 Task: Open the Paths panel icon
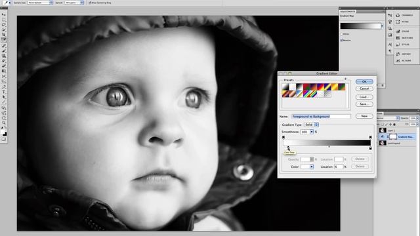(x=398, y=22)
